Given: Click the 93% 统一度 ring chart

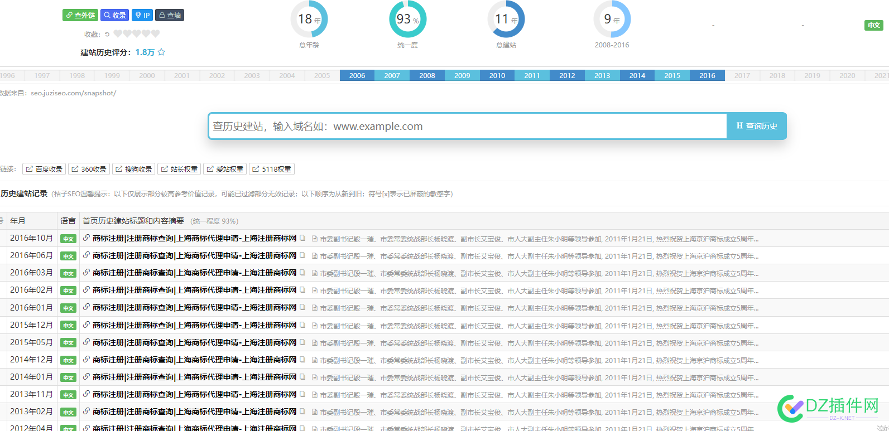Looking at the screenshot, I should click(407, 19).
